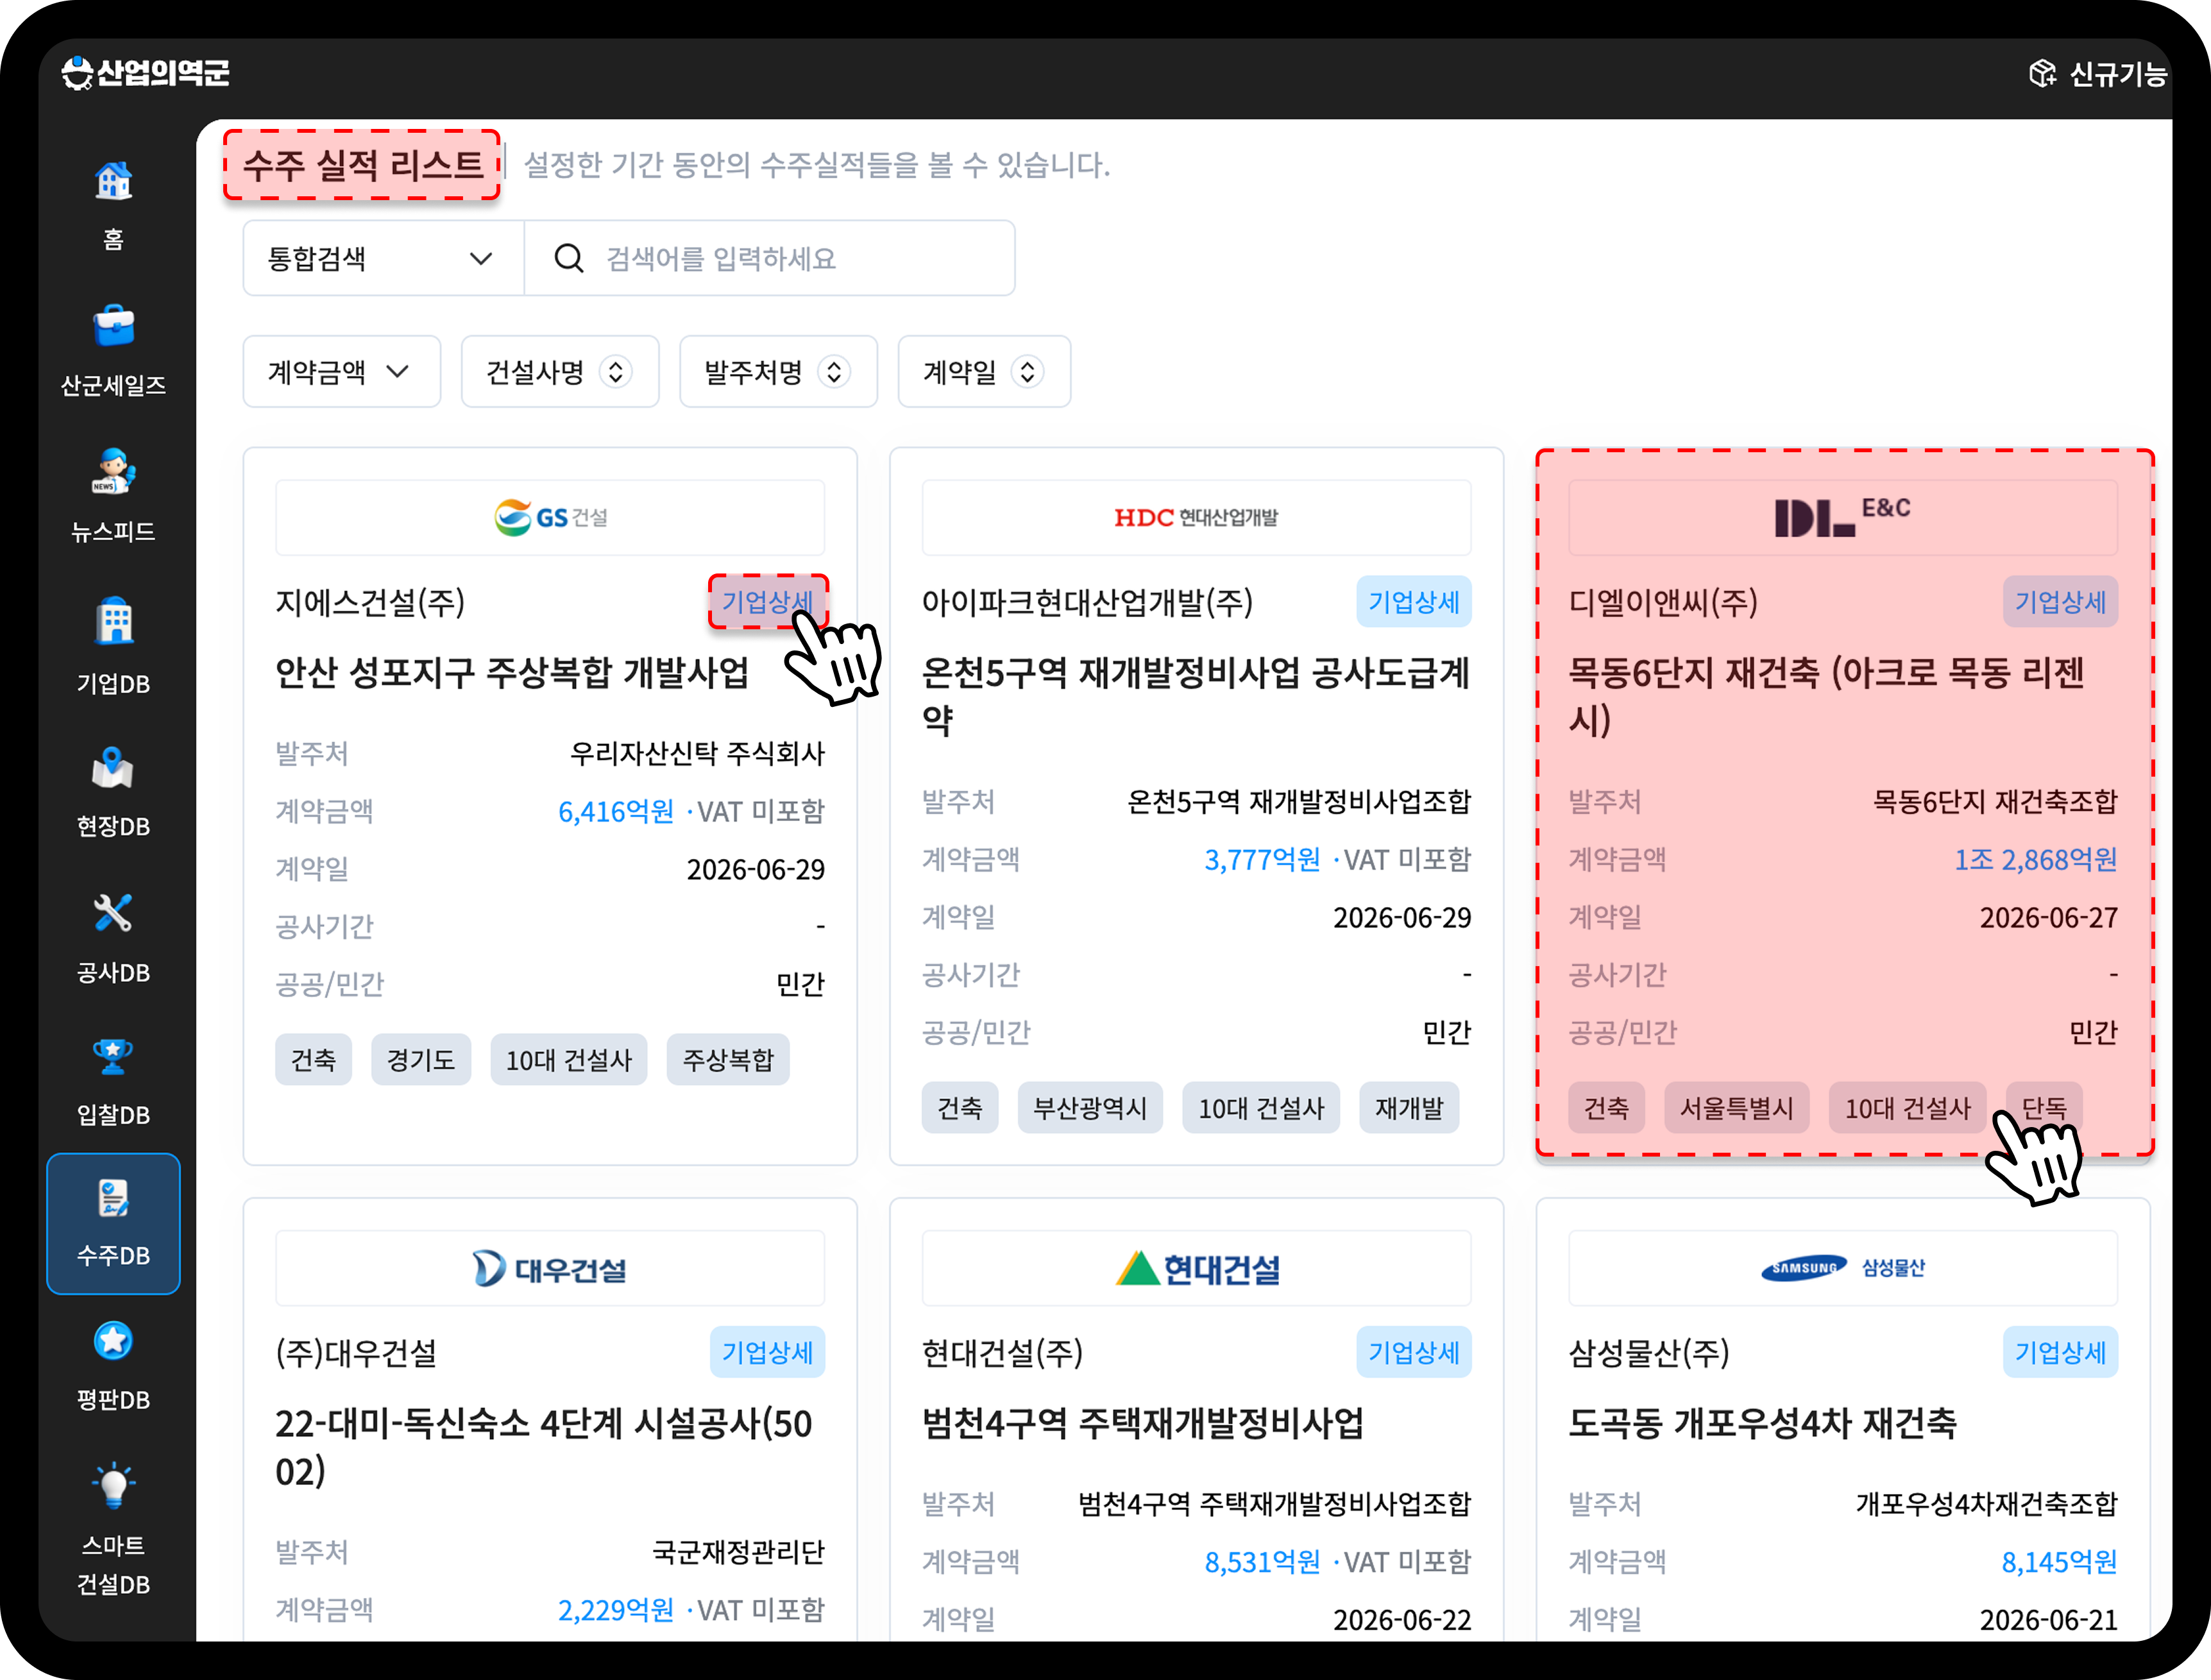This screenshot has width=2211, height=1680.
Task: Click 개포우성4차재건축조합 client name
Action: [x=1987, y=1504]
